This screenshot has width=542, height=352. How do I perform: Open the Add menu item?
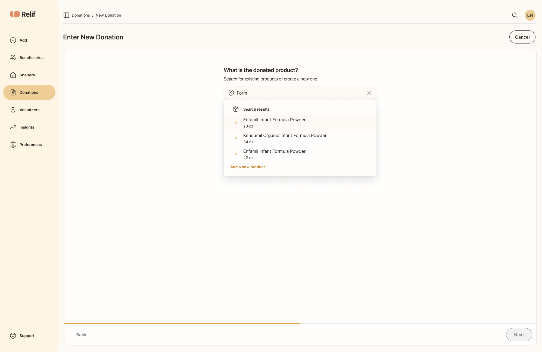coord(29,40)
